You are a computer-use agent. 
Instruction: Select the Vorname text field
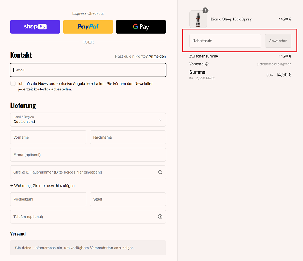(x=48, y=137)
